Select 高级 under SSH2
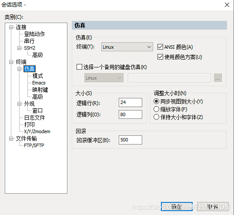Image resolution: width=234 pixels, height=215 pixels. click(x=37, y=55)
